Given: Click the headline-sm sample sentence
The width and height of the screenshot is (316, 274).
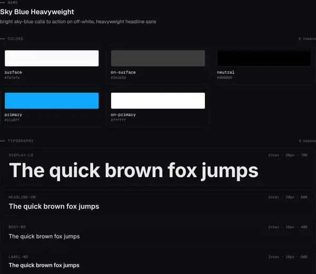Looking at the screenshot, I should (x=54, y=207).
